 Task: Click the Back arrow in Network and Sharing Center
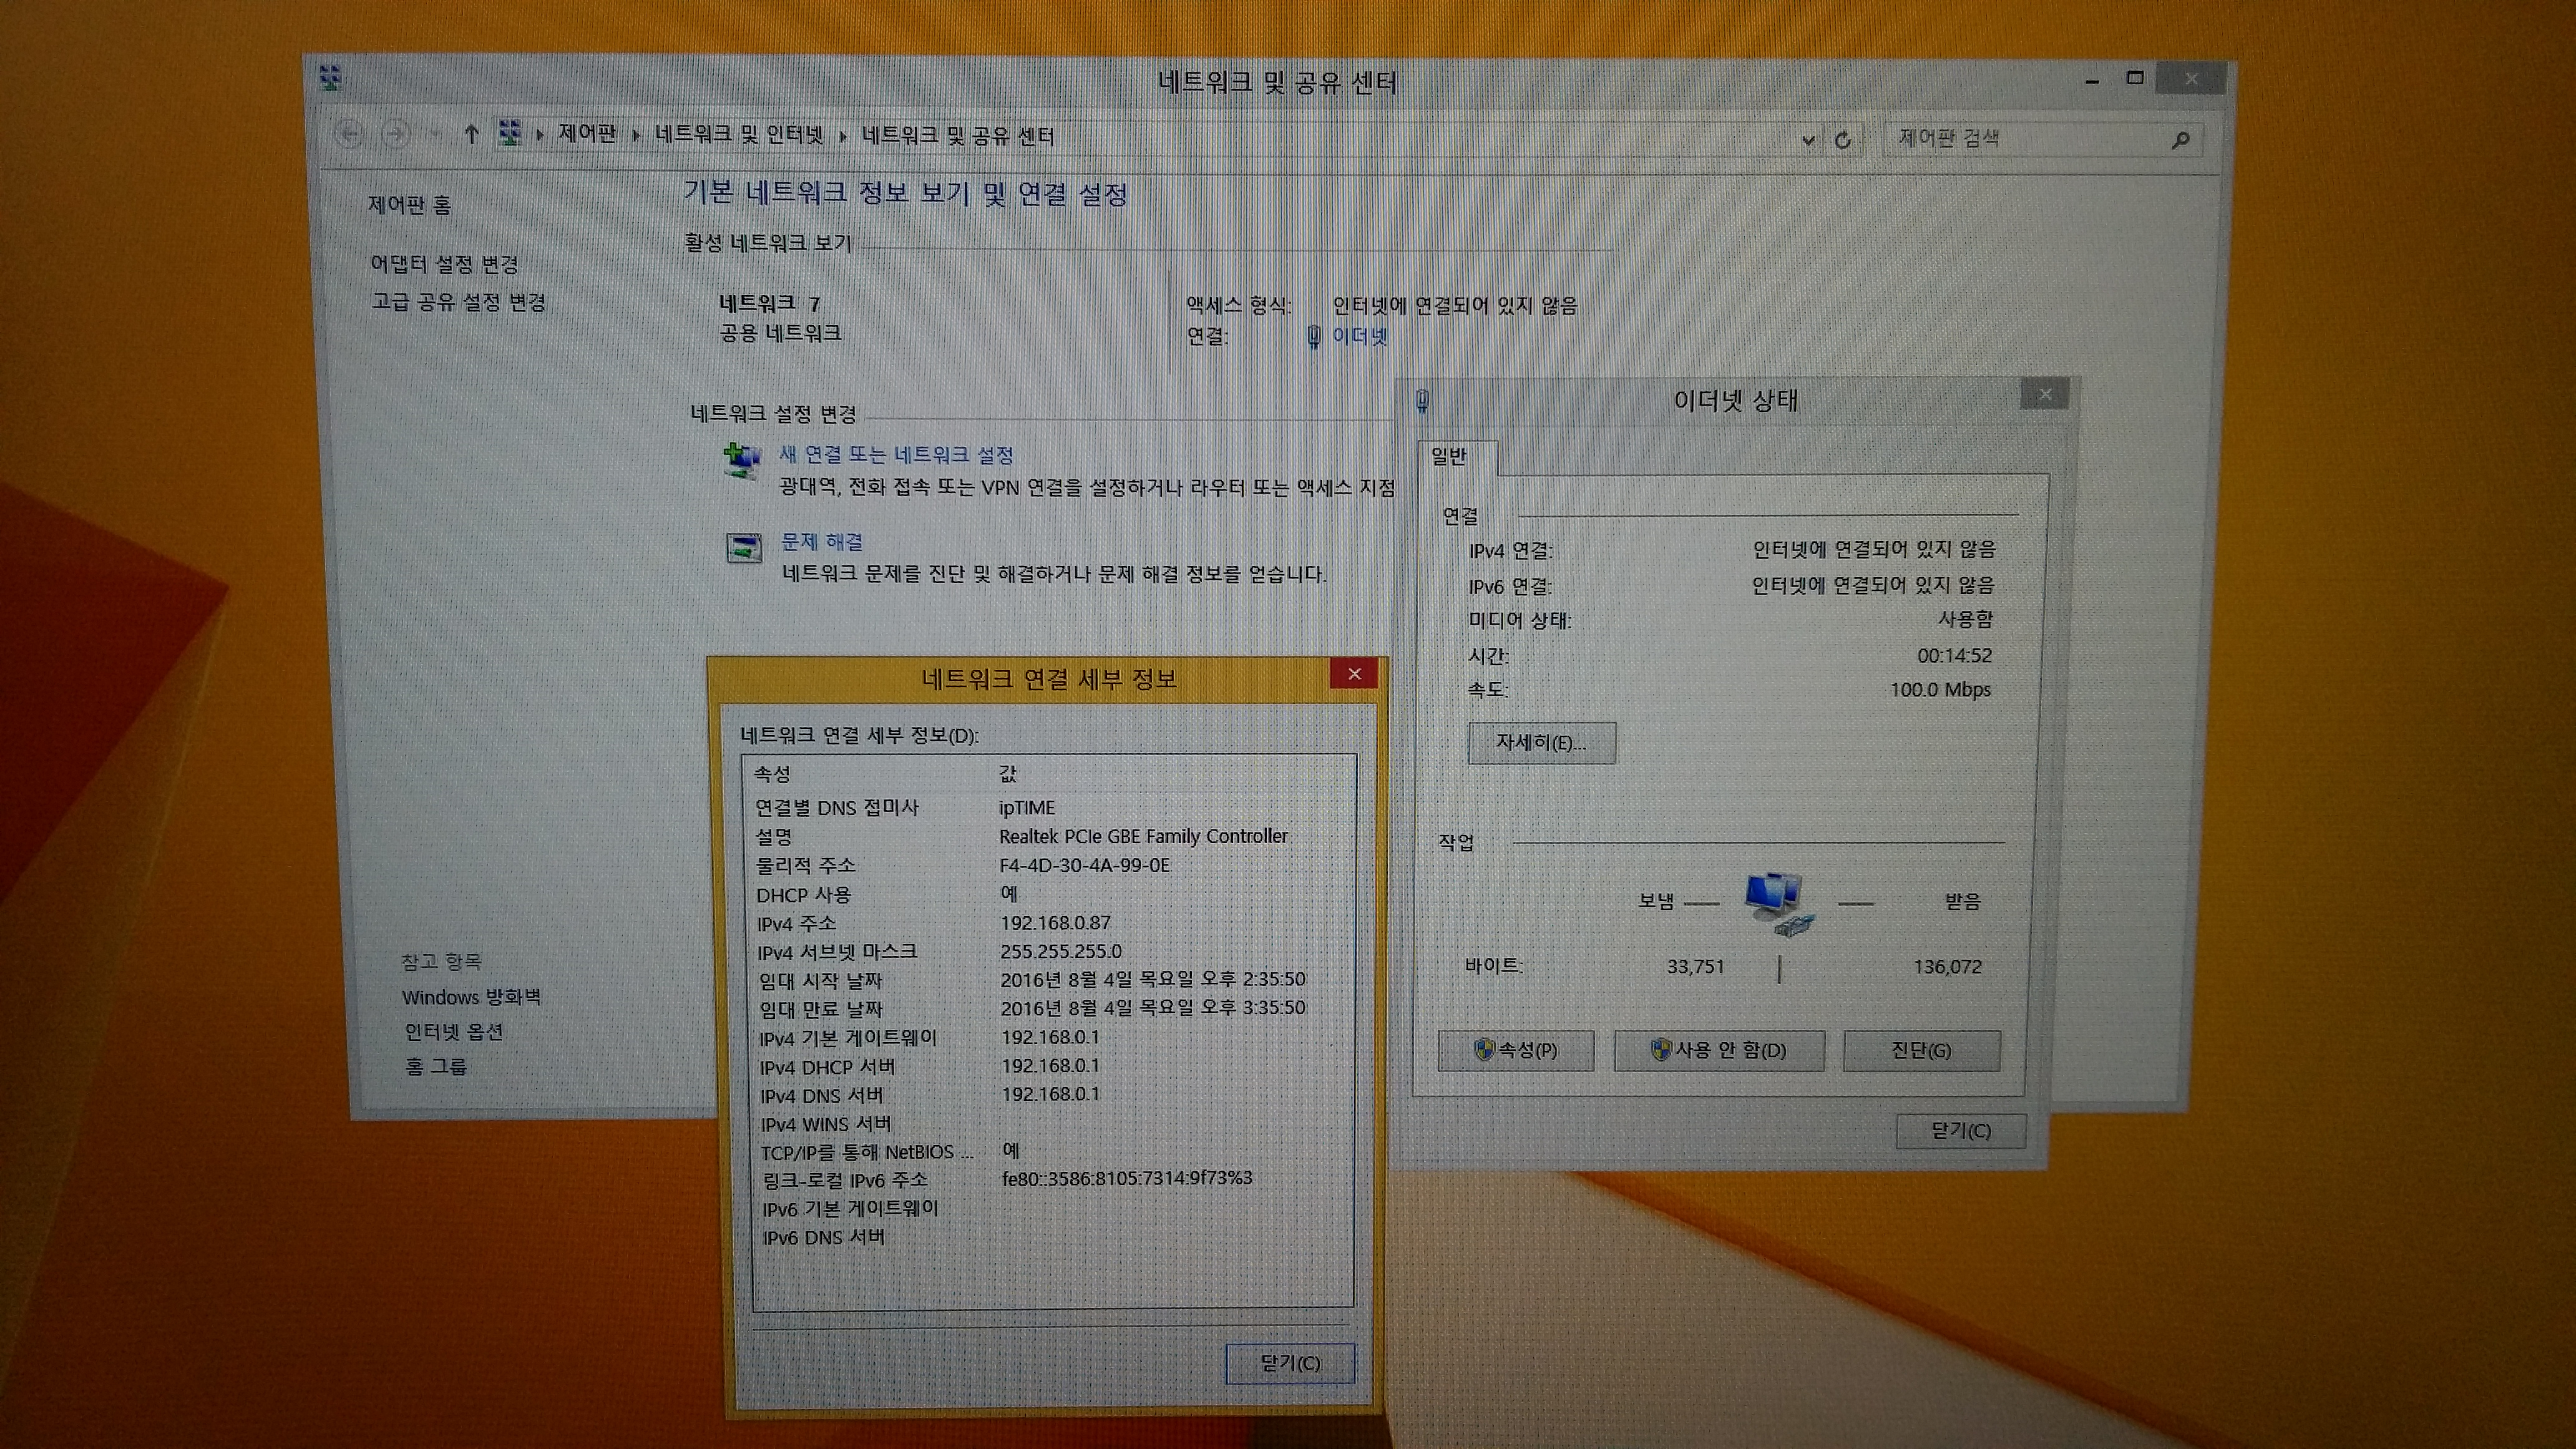[348, 134]
